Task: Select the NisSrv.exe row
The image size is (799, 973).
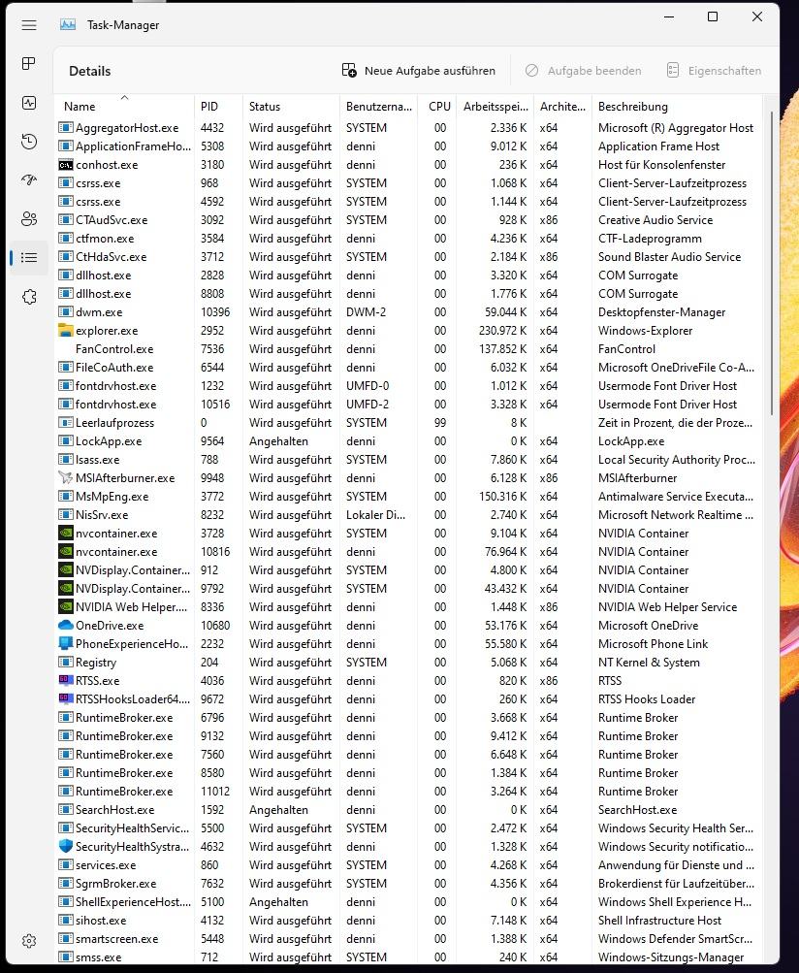Action: (408, 514)
